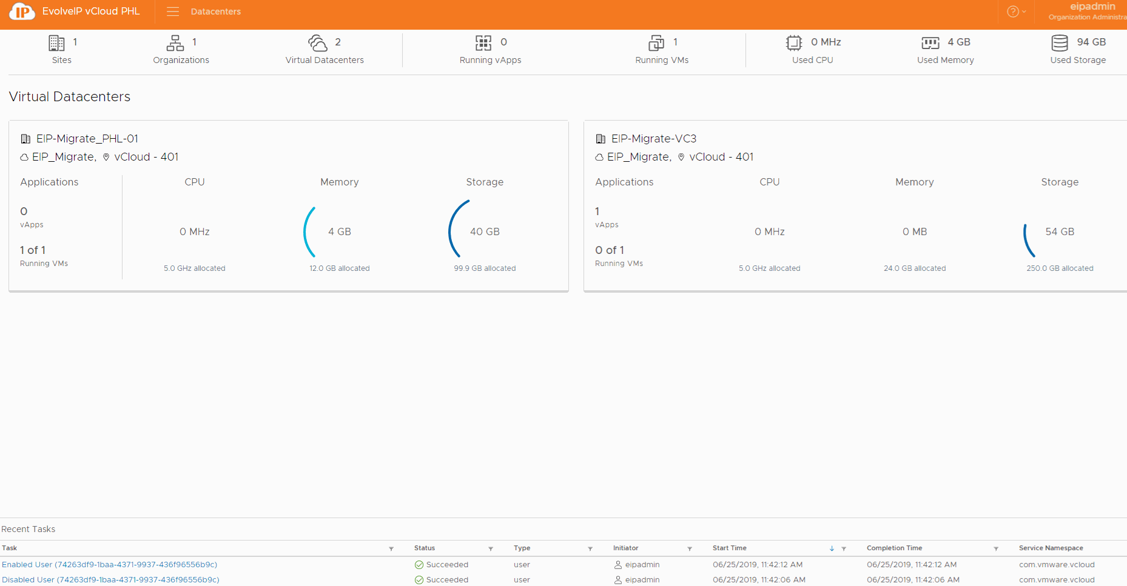Click Succeeded check icon for Disabled User task
This screenshot has width=1127, height=586.
419,580
